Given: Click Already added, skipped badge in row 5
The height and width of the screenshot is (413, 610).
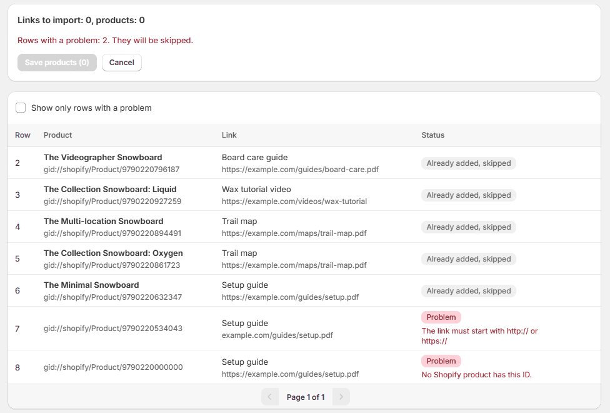Looking at the screenshot, I should coord(468,259).
